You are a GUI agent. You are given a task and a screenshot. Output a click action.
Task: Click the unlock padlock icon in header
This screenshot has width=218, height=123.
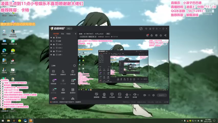152,35
